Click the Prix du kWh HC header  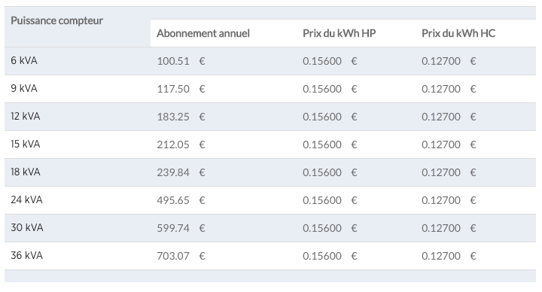(458, 33)
